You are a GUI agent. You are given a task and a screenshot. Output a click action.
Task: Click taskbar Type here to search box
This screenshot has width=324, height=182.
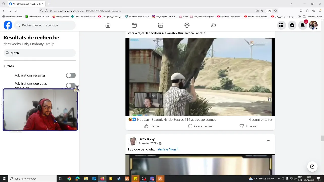(32, 179)
